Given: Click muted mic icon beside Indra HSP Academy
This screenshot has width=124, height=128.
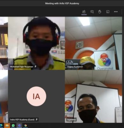Looking at the screenshot, I should (37, 119).
